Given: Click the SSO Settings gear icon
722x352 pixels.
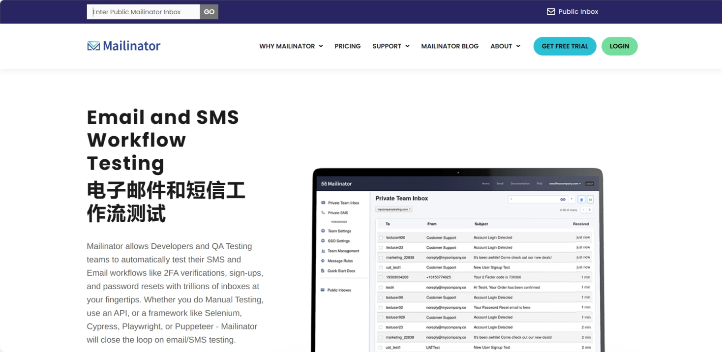Looking at the screenshot, I should (x=323, y=241).
